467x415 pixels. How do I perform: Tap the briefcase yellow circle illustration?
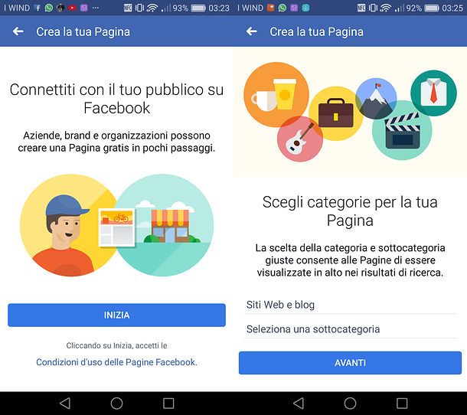tap(336, 113)
